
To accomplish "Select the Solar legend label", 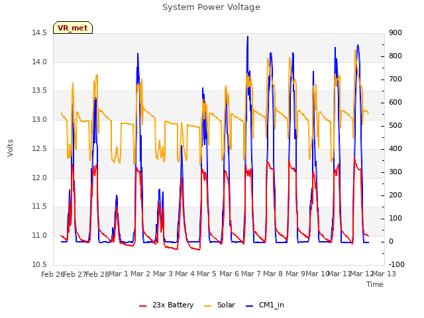I will pos(226,305).
